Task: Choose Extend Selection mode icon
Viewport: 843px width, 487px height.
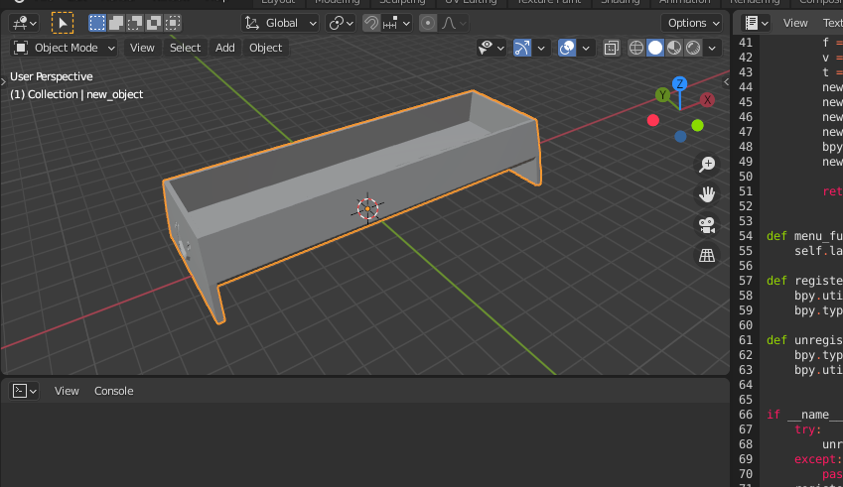Action: coord(116,23)
